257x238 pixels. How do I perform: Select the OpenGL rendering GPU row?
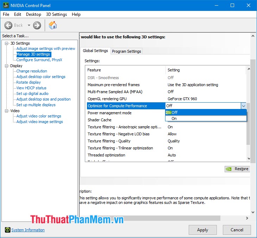pyautogui.click(x=167, y=99)
